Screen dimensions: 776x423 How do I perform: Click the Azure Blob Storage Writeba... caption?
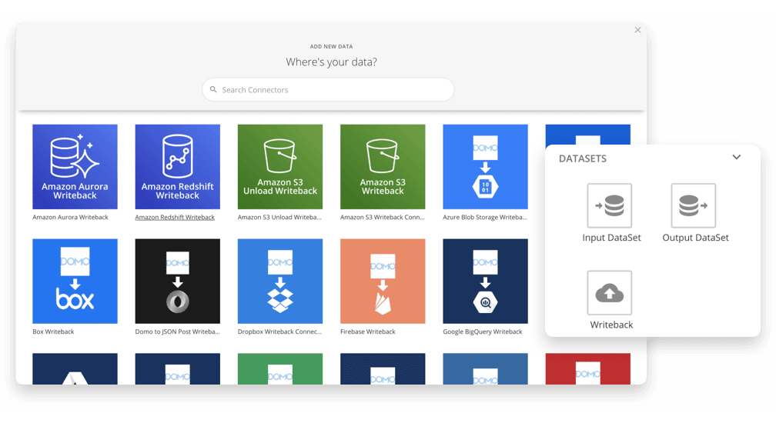click(x=485, y=218)
